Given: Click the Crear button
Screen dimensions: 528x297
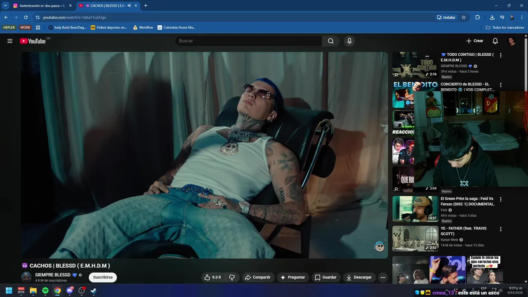Looking at the screenshot, I should (x=474, y=41).
